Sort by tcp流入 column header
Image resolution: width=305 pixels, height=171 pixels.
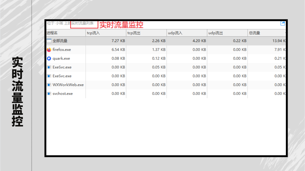pos(106,33)
